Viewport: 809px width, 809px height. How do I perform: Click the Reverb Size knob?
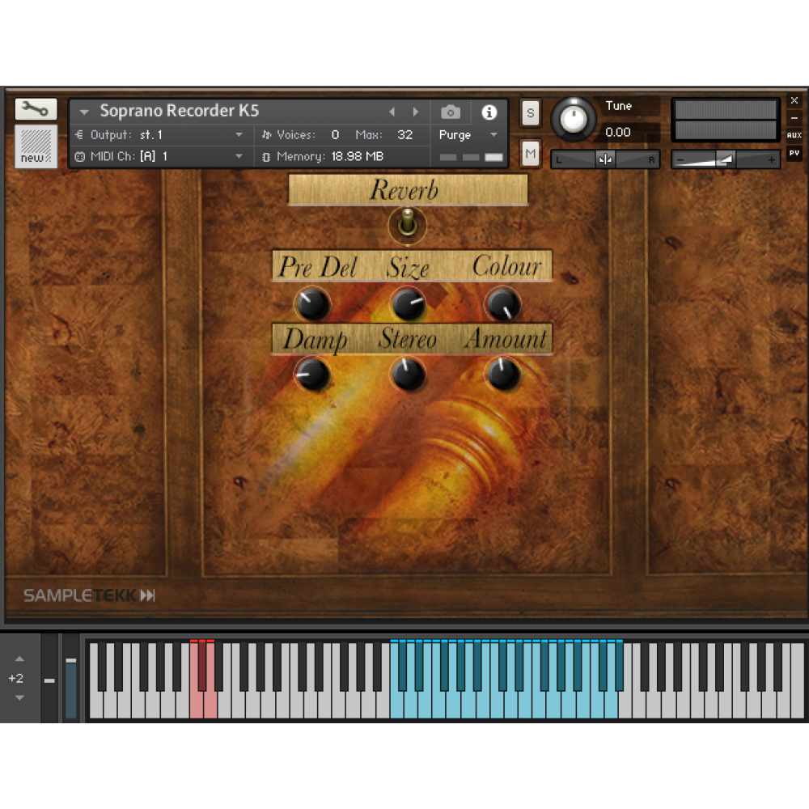coord(408,305)
